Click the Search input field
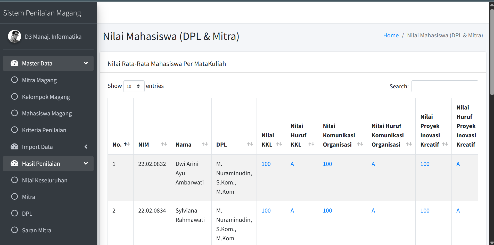 [x=444, y=86]
